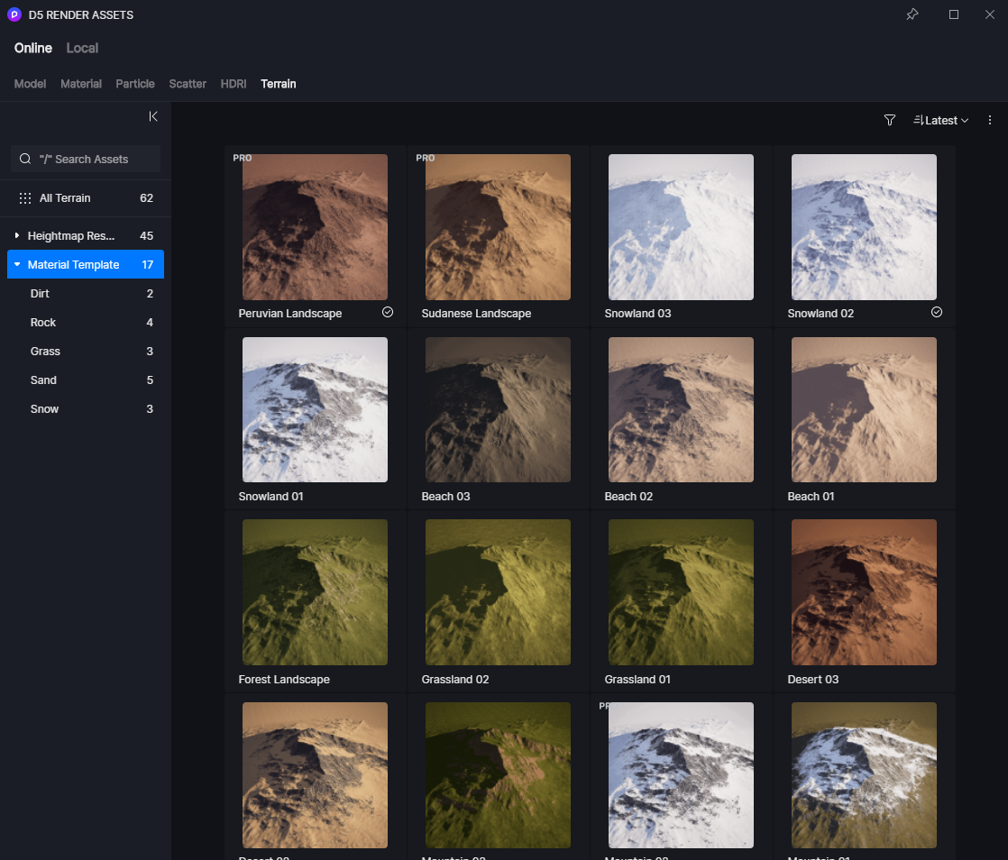Open the filter options
The image size is (1008, 860).
click(890, 120)
